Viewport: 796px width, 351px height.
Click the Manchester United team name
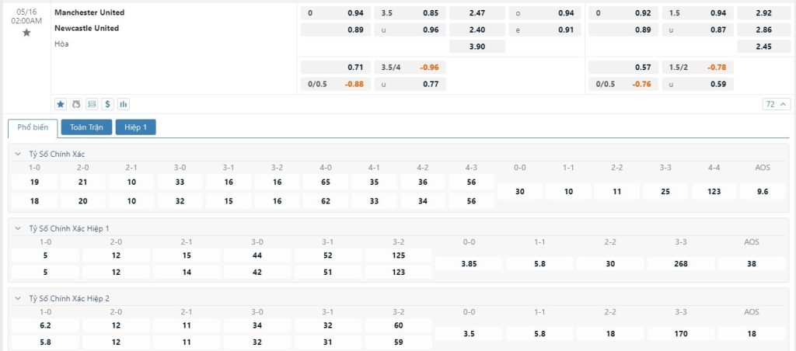(x=89, y=12)
